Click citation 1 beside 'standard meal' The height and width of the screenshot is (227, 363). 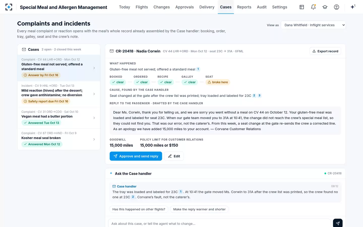tap(198, 69)
